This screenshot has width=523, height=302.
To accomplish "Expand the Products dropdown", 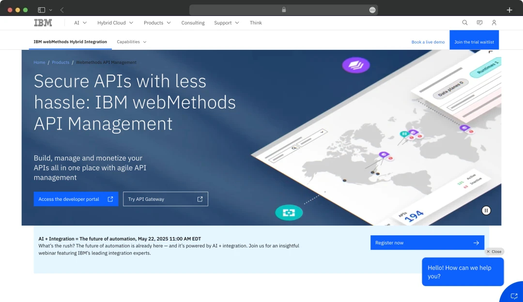I will click(157, 22).
